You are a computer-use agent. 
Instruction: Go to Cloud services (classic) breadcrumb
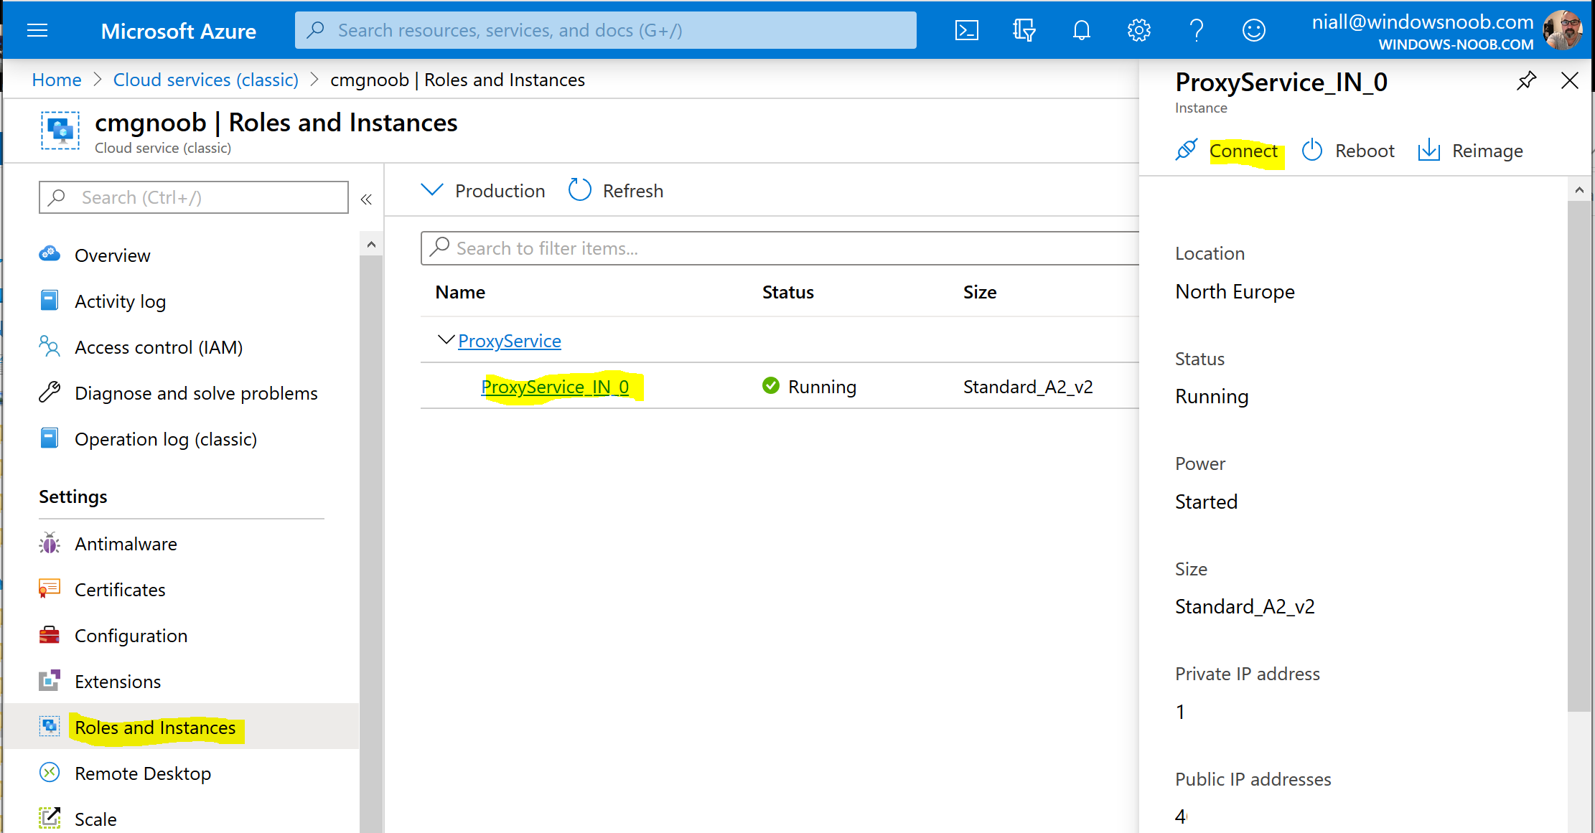(x=206, y=80)
